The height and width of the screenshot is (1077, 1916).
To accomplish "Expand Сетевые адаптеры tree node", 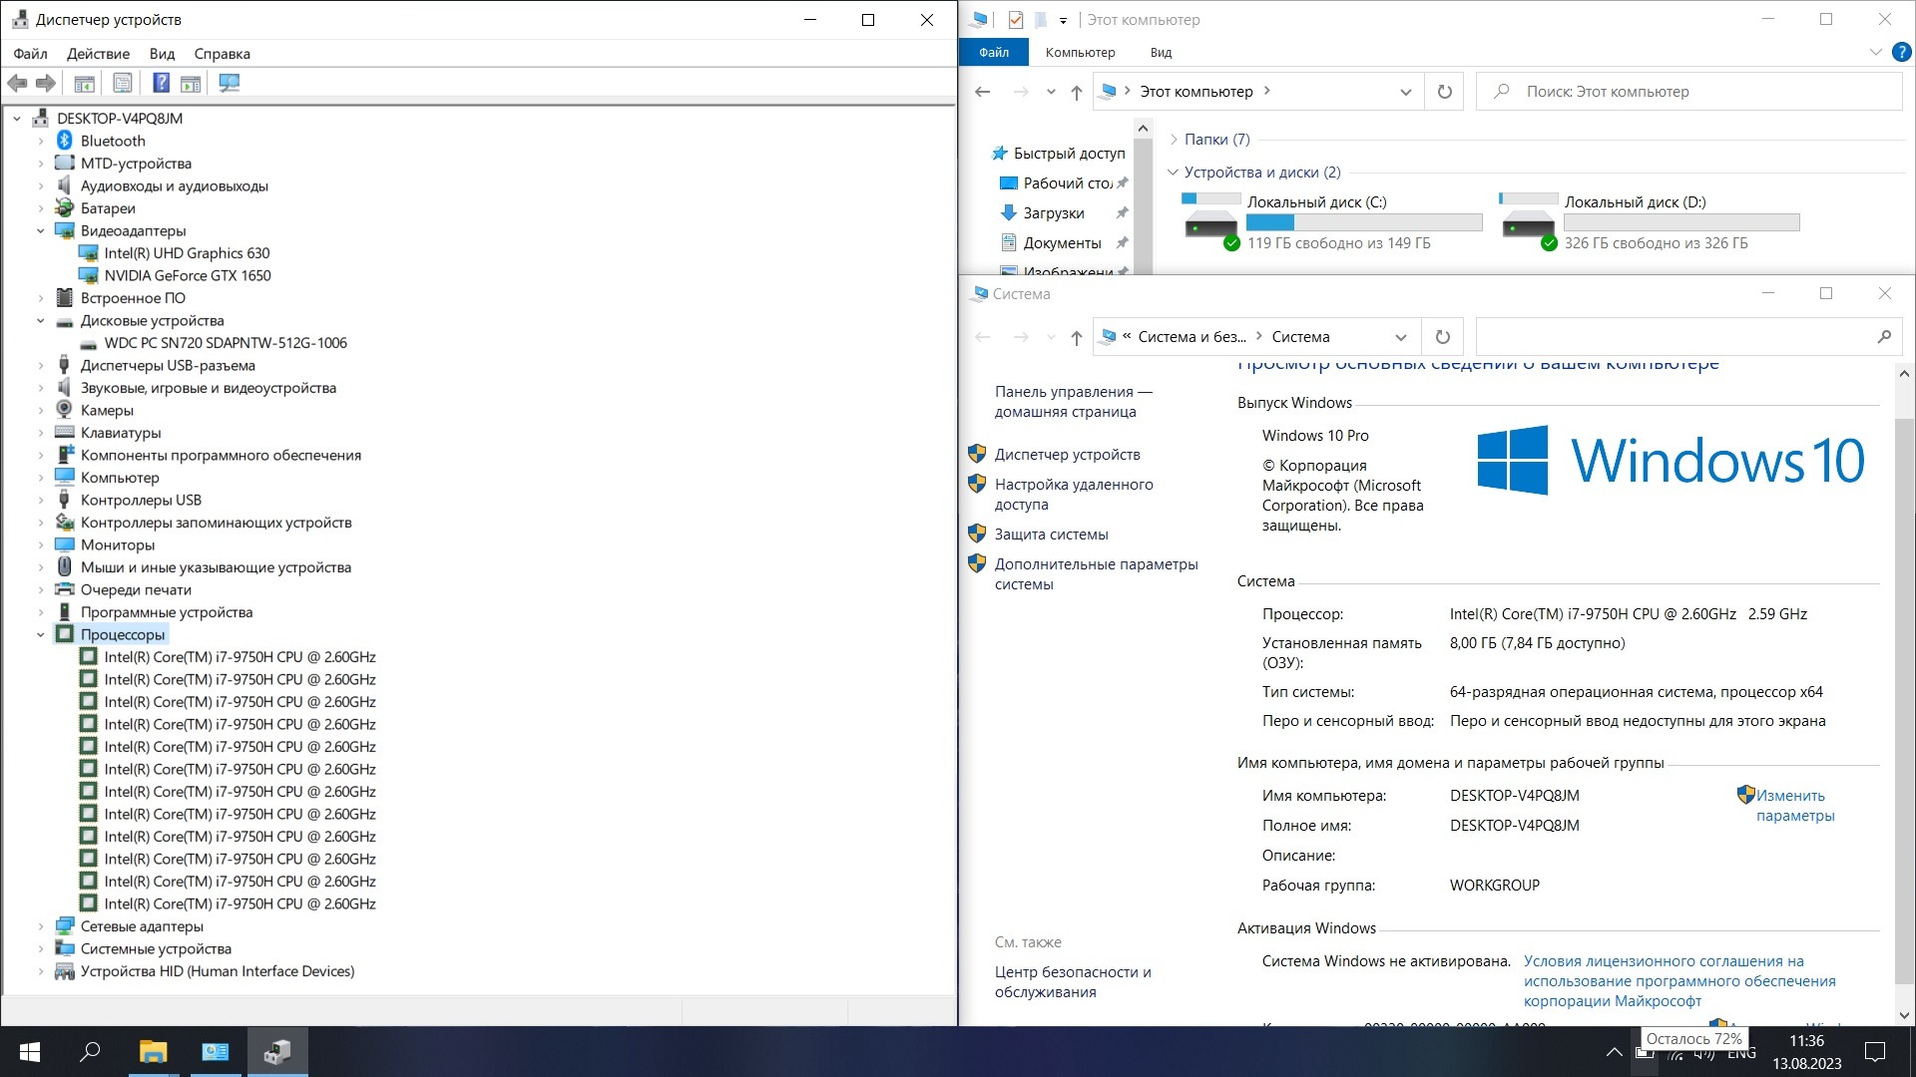I will tap(41, 926).
